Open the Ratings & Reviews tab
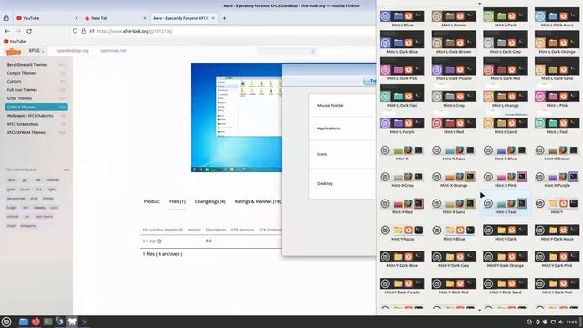This screenshot has height=328, width=583. click(258, 201)
